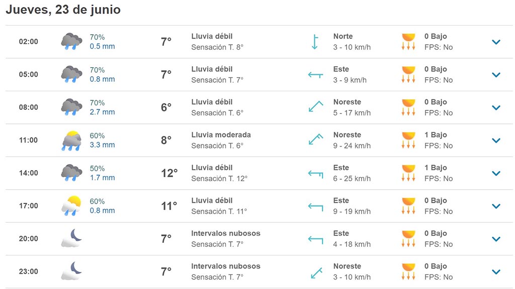Show more details for the 23:00 row
This screenshot has width=515, height=289.
pos(496,271)
